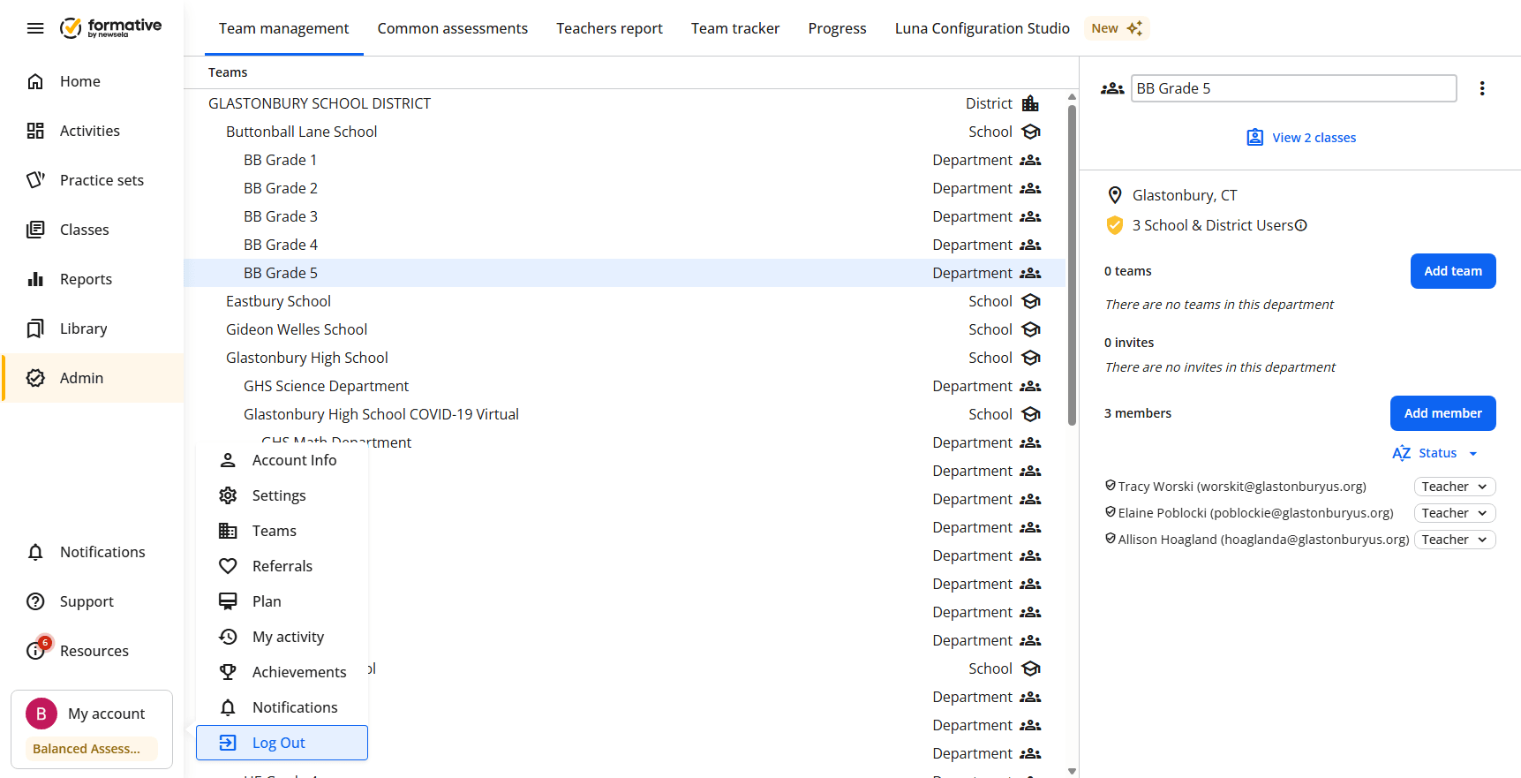Click the Practice sets cards icon

point(35,180)
